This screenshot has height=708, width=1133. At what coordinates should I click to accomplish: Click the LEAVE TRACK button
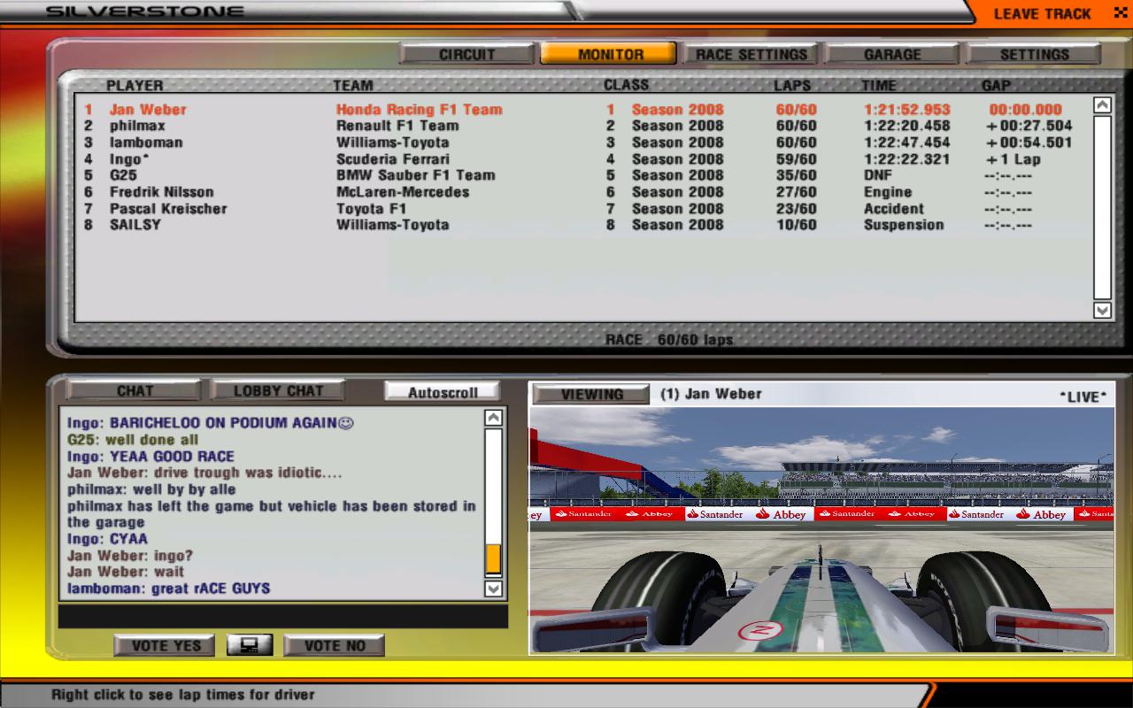[1042, 13]
